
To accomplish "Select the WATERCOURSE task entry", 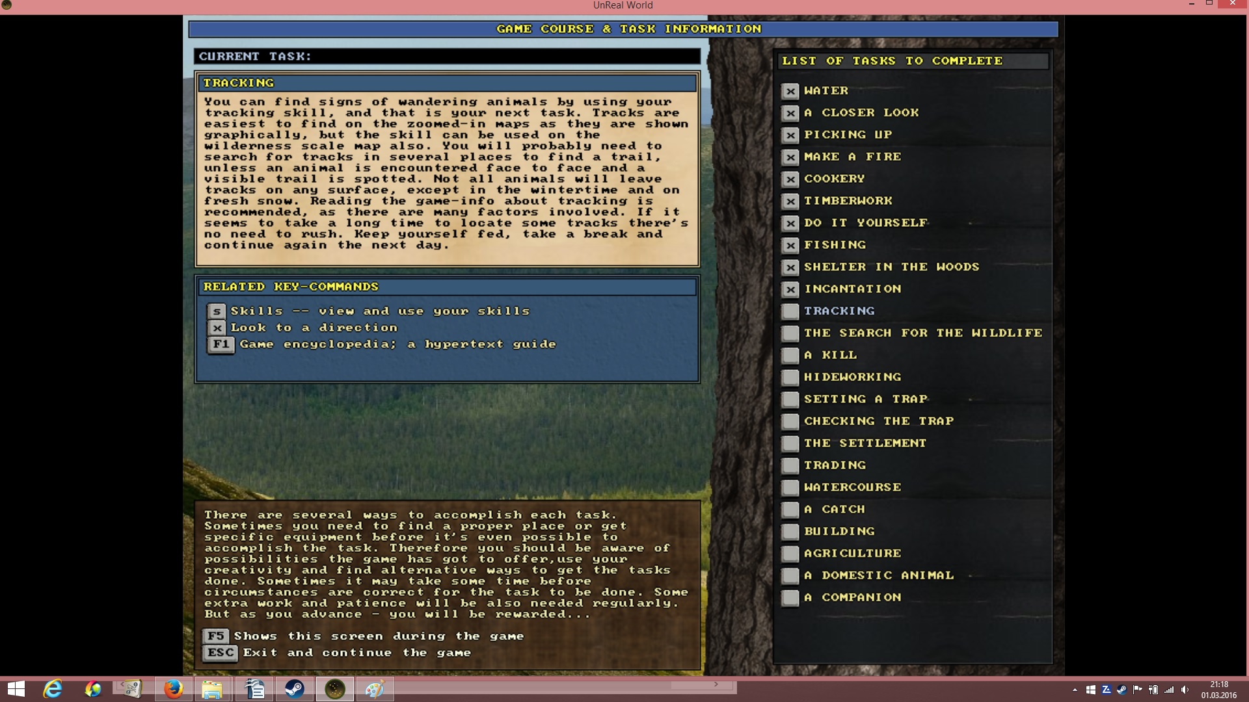I will (852, 487).
